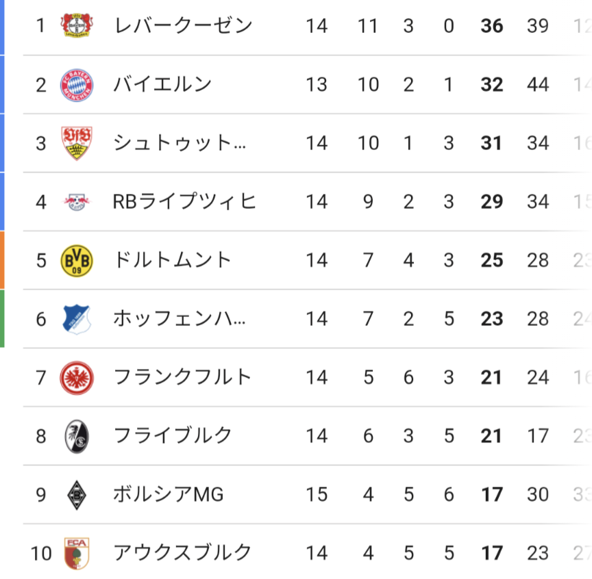Click Leverkusen's 36 points value
The height and width of the screenshot is (579, 592).
[x=492, y=26]
